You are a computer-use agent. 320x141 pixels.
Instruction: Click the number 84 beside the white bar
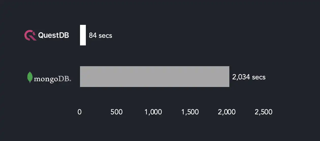tap(93, 36)
